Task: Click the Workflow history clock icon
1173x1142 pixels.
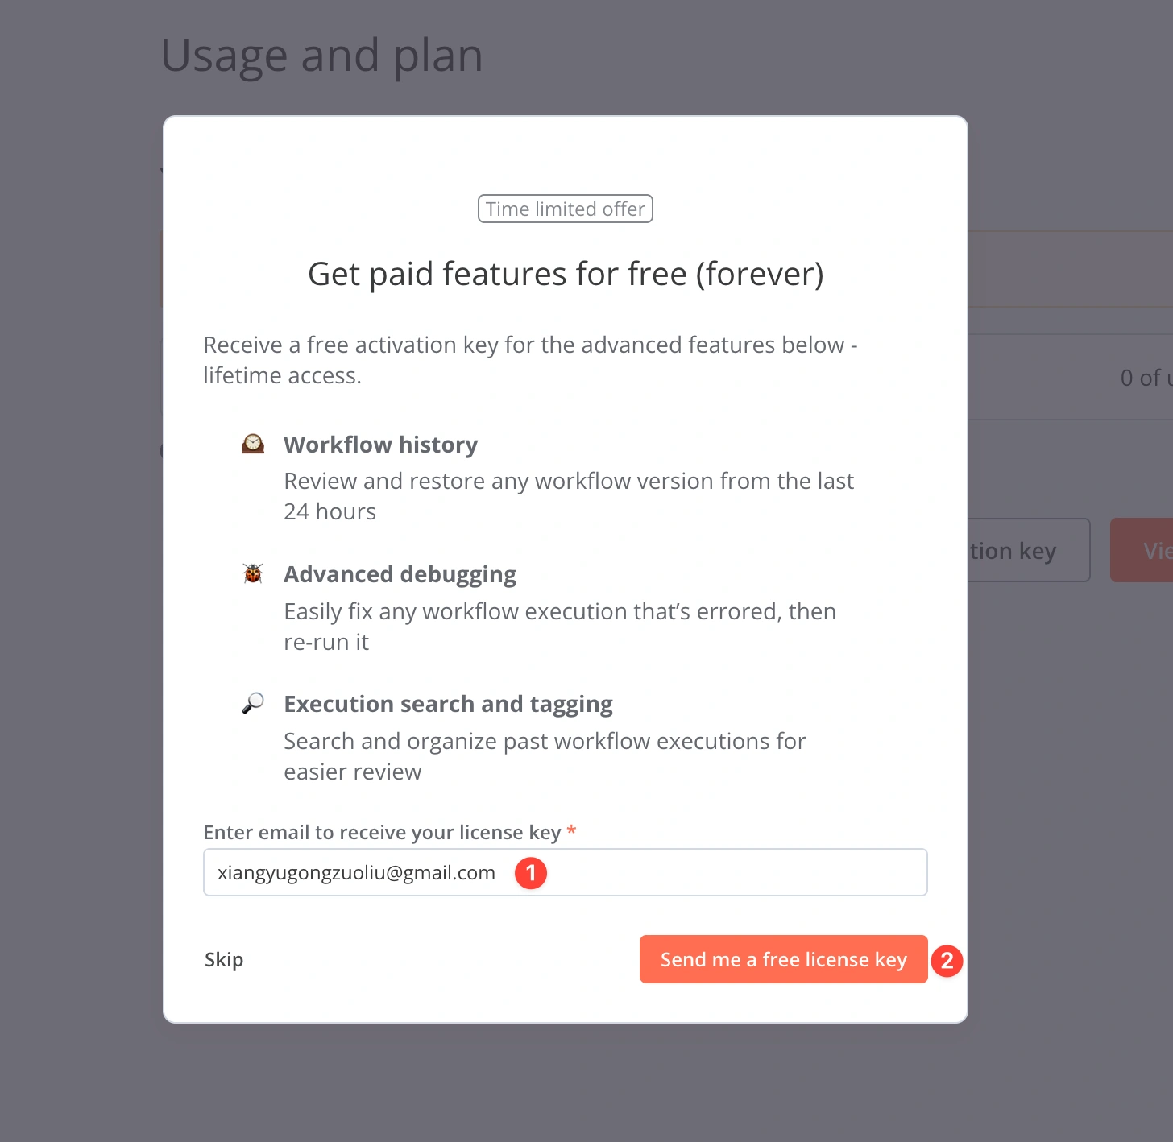Action: pos(253,444)
